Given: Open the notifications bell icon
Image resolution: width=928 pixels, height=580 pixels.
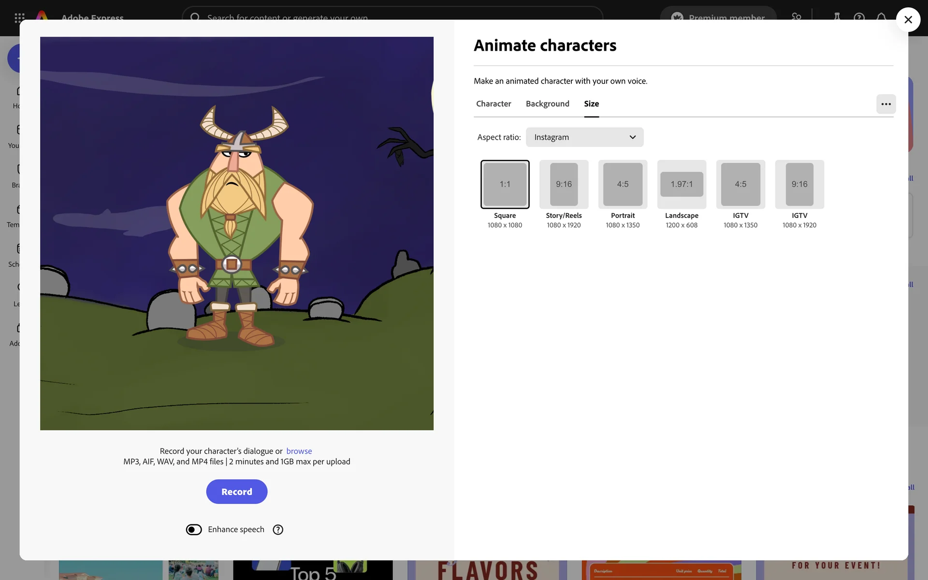Looking at the screenshot, I should click(x=881, y=17).
